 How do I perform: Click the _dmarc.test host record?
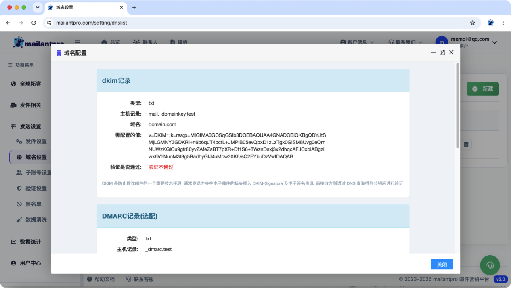(158, 249)
